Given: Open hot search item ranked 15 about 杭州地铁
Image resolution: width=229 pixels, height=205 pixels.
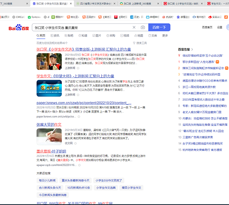Looking at the screenshot, I should click(x=202, y=150).
